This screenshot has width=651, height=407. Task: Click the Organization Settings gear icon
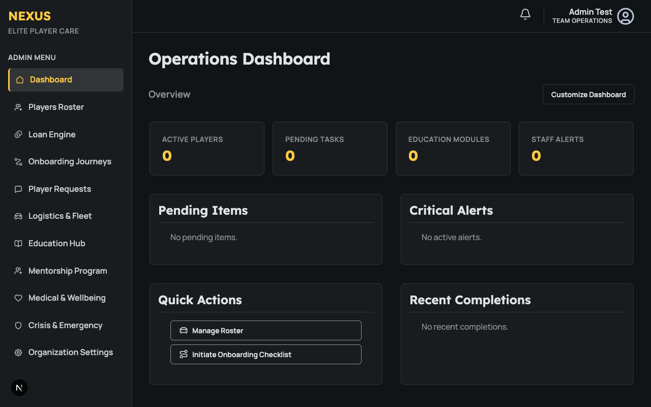18,353
